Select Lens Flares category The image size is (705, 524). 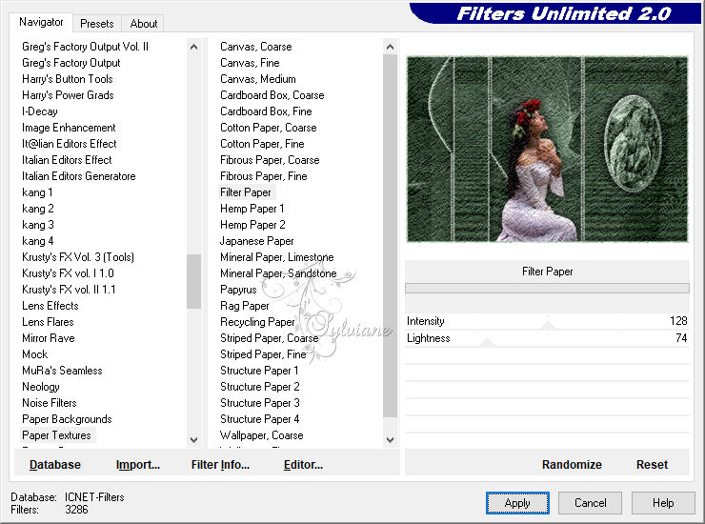click(x=48, y=322)
